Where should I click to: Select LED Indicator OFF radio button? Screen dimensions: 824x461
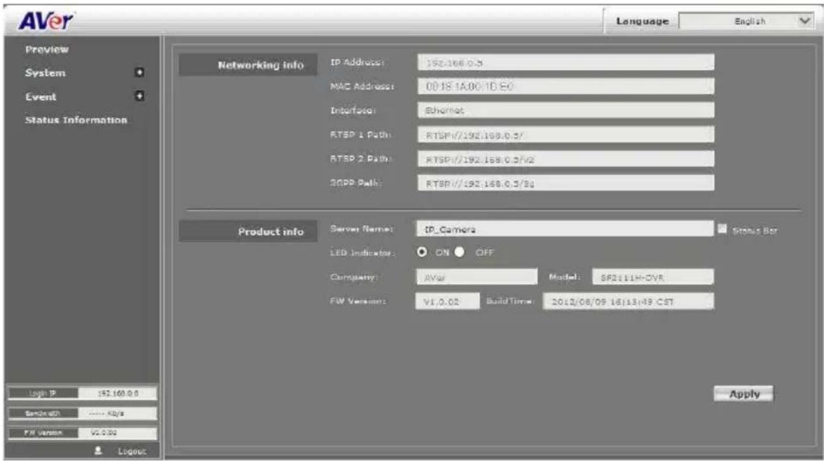click(x=460, y=252)
